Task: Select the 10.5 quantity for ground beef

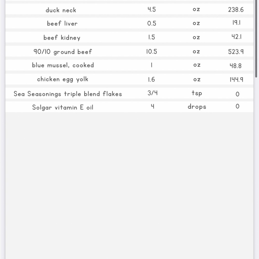Action: click(x=152, y=52)
